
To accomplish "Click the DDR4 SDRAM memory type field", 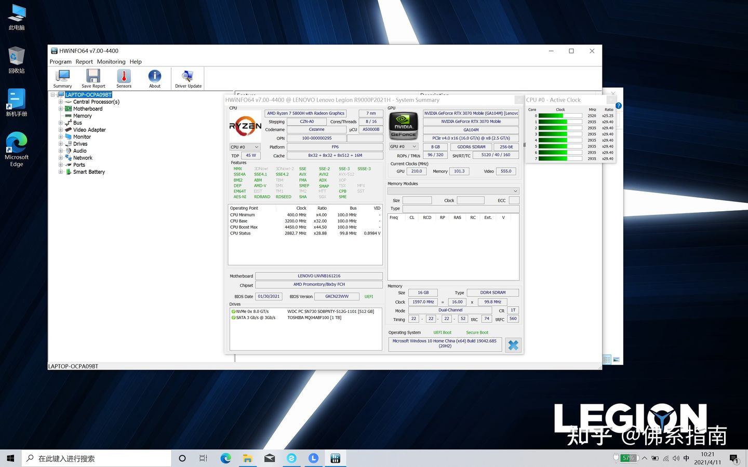I will click(x=492, y=293).
